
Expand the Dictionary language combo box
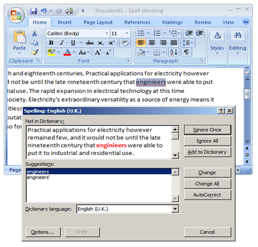click(175, 209)
